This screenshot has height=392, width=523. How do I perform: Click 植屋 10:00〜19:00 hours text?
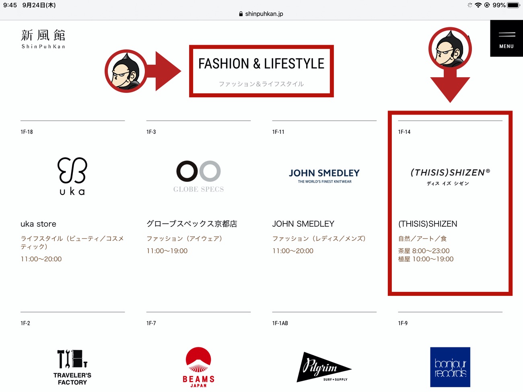(x=426, y=259)
